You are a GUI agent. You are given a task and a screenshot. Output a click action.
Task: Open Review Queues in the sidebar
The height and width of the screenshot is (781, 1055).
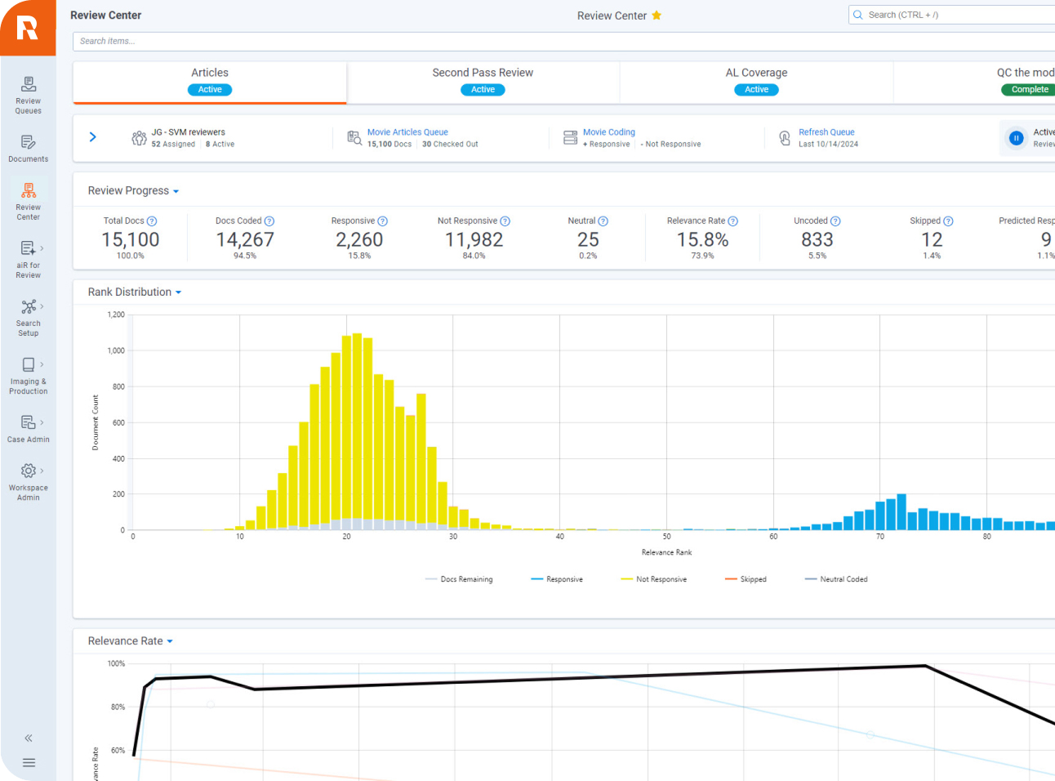(x=29, y=94)
